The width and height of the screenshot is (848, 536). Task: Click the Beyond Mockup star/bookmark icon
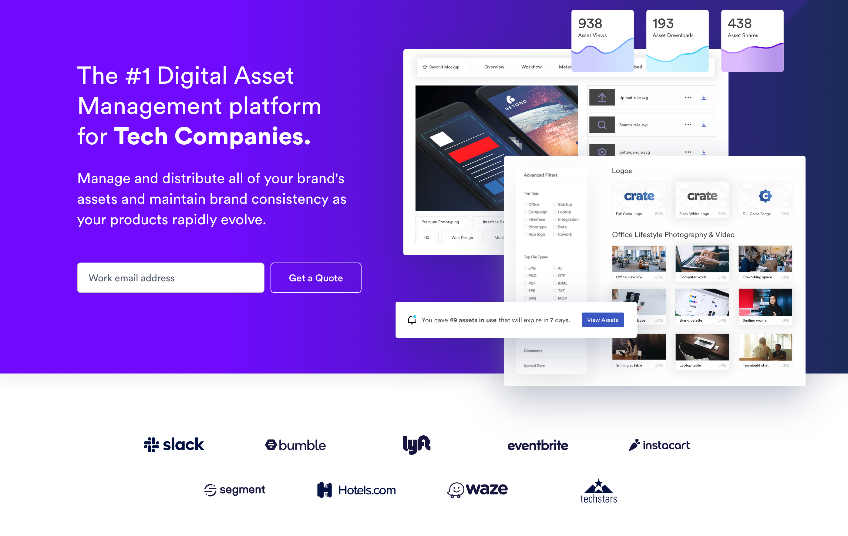[425, 66]
